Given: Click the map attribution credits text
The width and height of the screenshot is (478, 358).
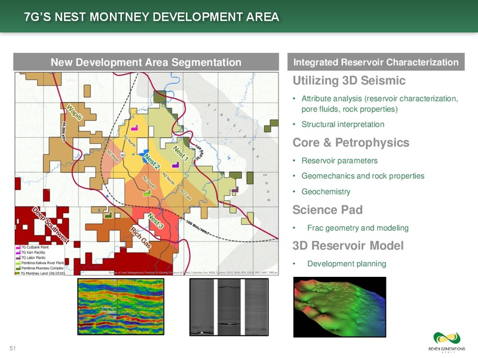Looking at the screenshot, I should coord(193,273).
